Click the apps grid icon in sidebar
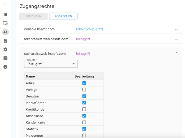Viewport: 185px width, 138px height. [x=5, y=14]
